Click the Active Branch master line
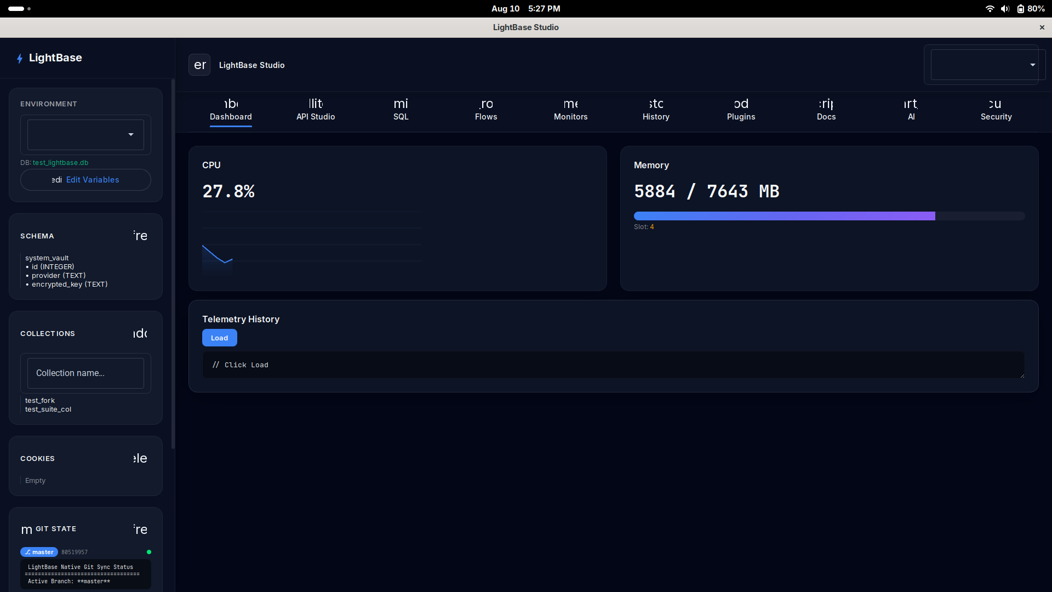 [x=69, y=581]
